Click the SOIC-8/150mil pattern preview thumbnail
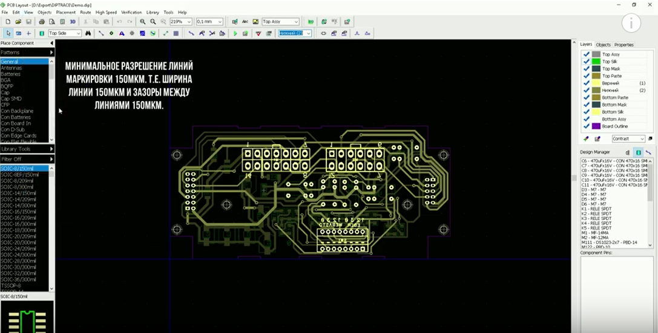This screenshot has height=333, width=658. [x=27, y=317]
